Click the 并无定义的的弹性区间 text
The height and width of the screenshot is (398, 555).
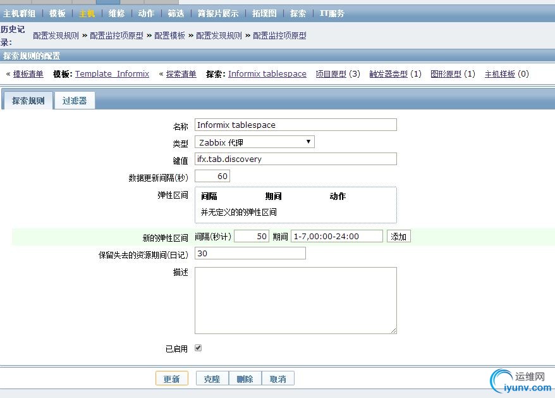[x=239, y=213]
